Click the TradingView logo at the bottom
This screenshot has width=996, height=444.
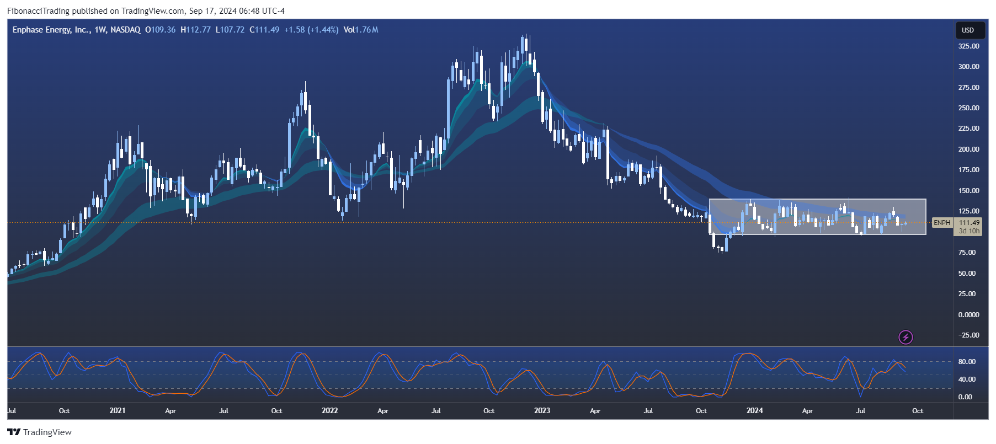(x=39, y=432)
